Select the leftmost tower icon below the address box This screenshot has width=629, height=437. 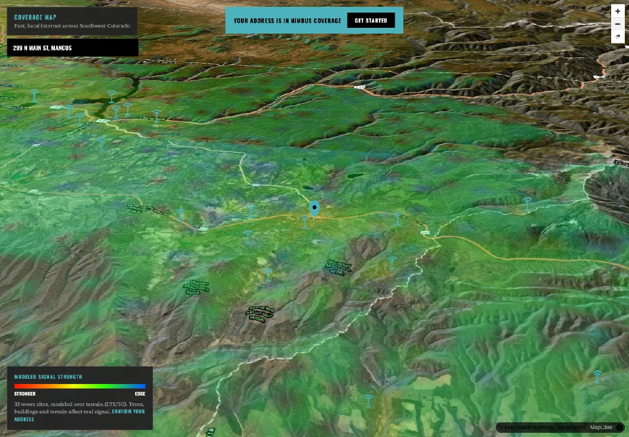(34, 95)
